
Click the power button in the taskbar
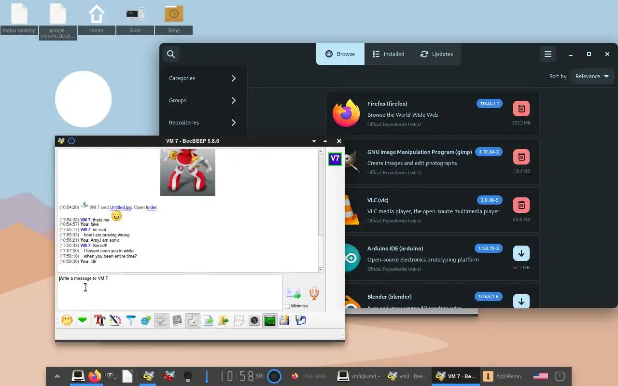(x=560, y=376)
